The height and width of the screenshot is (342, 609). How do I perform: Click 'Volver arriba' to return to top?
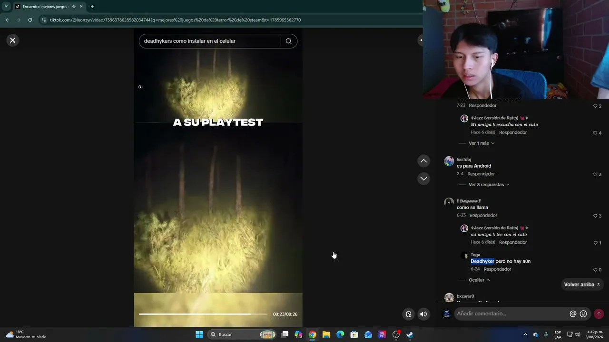tap(582, 285)
